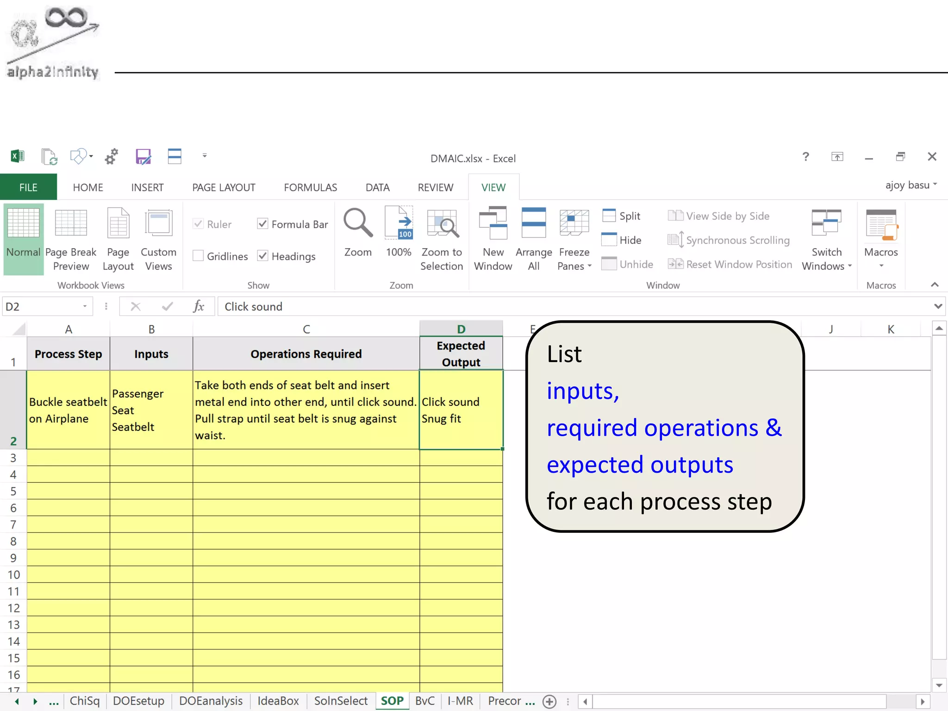Viewport: 948px width, 711px height.
Task: Toggle the Formula Bar checkbox
Action: [262, 224]
